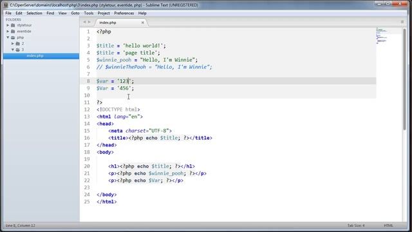The height and width of the screenshot is (232, 412).
Task: Click commented $winnieThePooh line
Action: tap(154, 67)
